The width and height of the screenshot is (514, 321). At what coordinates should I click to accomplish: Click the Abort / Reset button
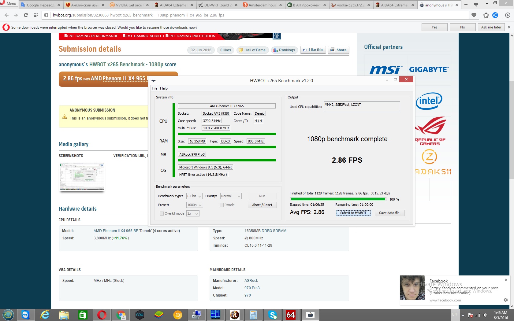262,205
